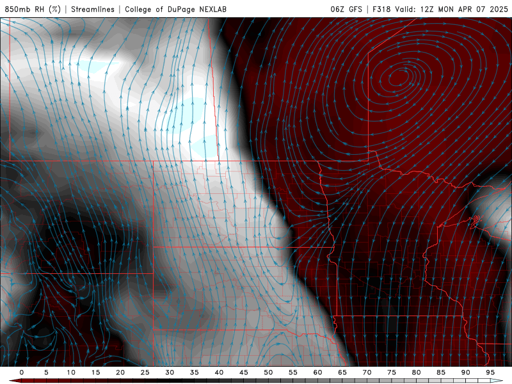Click the 30 label on the color scale
Screen dimensions: 512x384
point(170,372)
